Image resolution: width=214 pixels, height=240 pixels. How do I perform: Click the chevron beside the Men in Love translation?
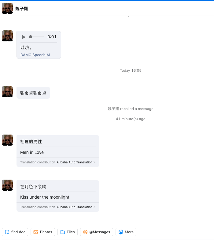94,162
